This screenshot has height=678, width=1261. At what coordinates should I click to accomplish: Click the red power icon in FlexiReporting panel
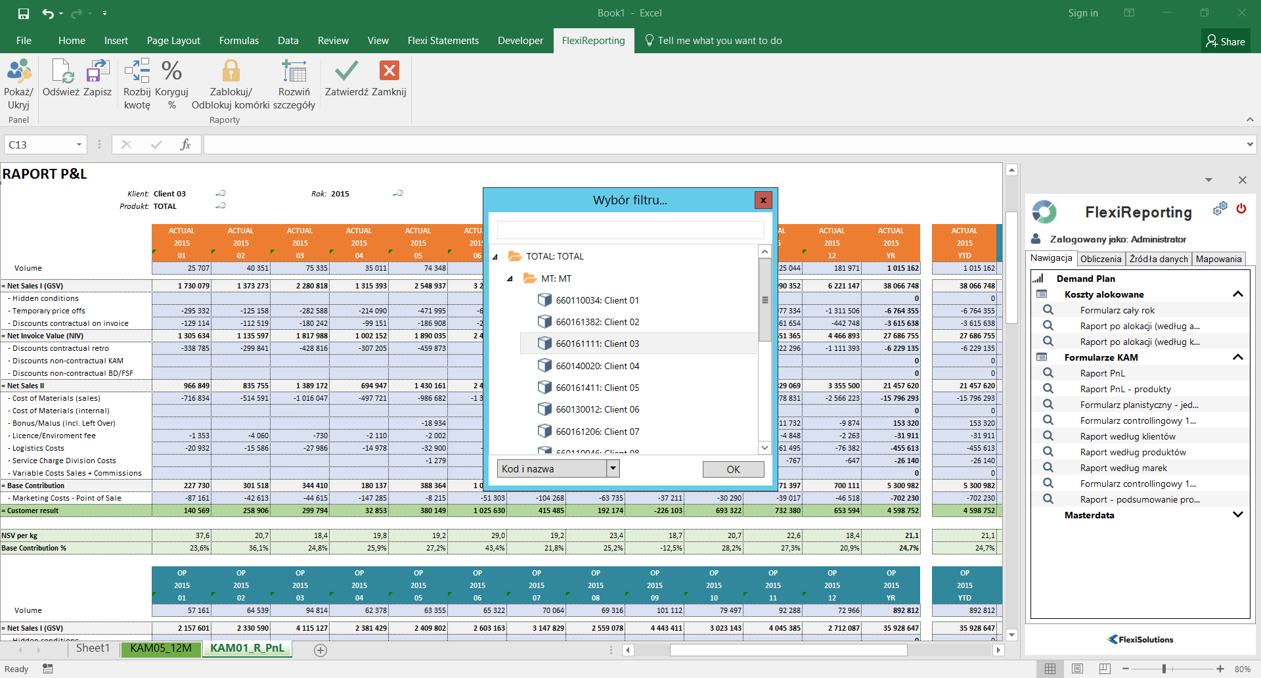(1241, 209)
